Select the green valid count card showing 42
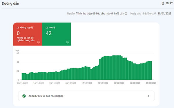The width and height of the screenshot is (174, 108). (56, 34)
